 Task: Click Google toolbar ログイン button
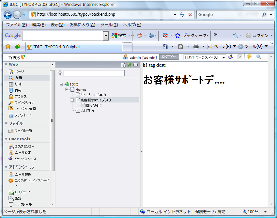click(257, 36)
